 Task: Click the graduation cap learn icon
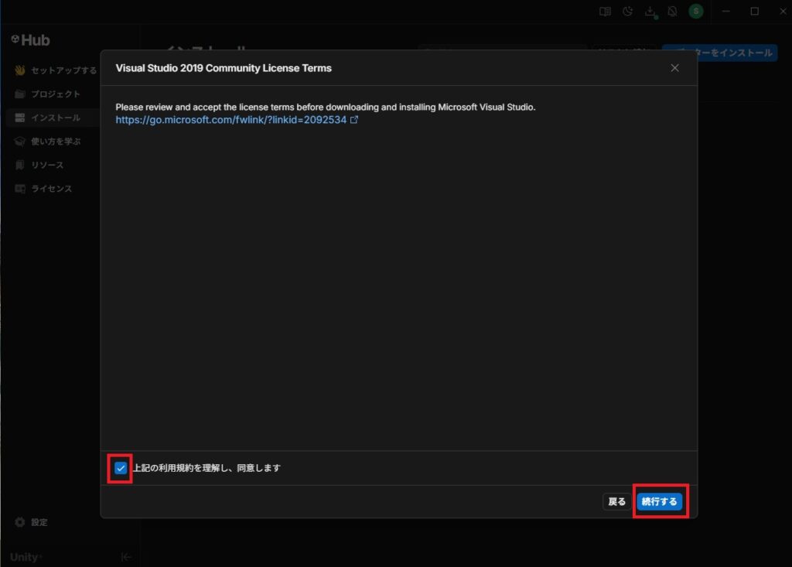click(x=19, y=142)
